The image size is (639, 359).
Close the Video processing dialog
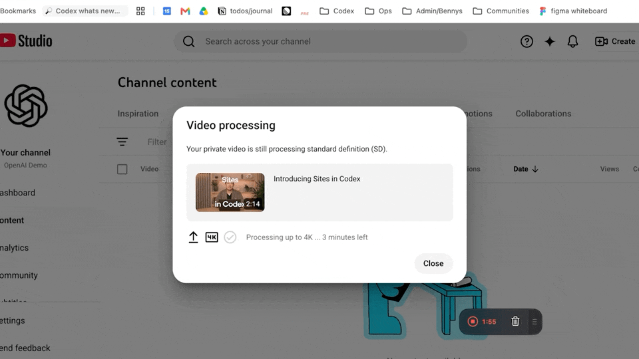(x=433, y=263)
